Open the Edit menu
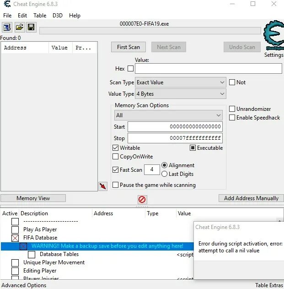The width and height of the screenshot is (284, 289). point(22,16)
